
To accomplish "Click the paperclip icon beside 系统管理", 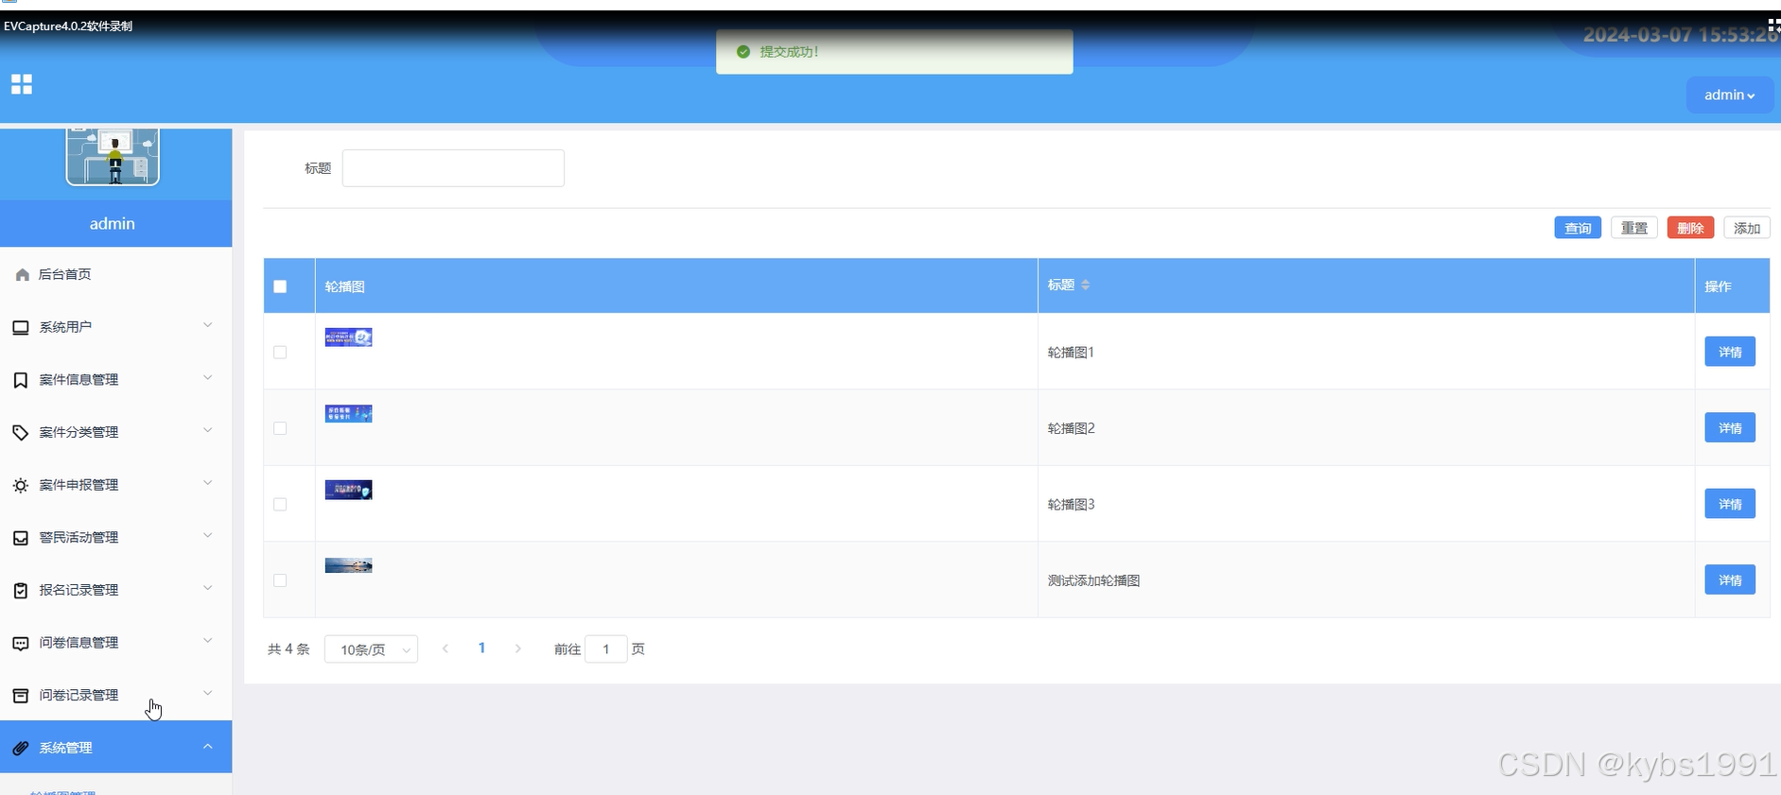I will click(21, 748).
